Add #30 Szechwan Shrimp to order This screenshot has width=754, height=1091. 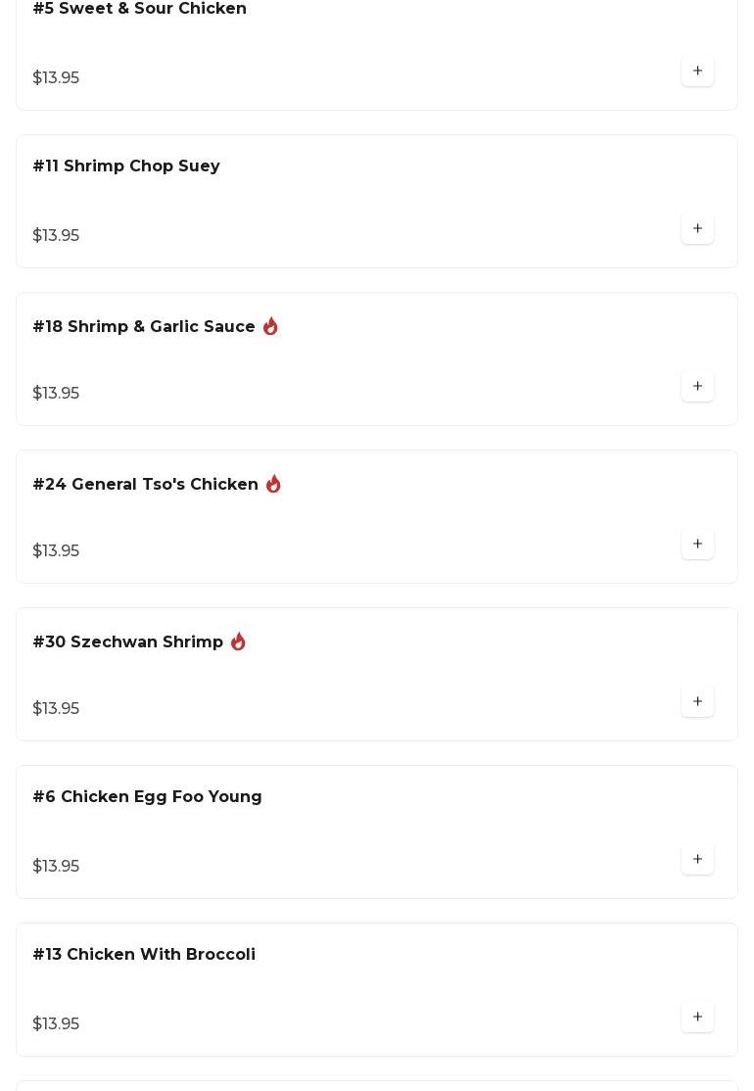(697, 702)
